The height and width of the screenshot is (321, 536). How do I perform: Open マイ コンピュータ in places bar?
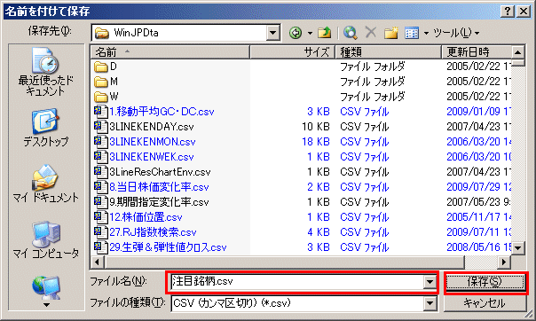point(46,239)
